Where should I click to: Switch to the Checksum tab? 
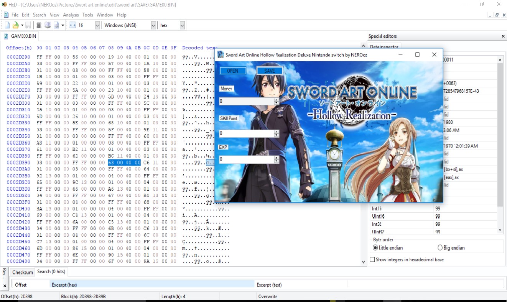[23, 272]
